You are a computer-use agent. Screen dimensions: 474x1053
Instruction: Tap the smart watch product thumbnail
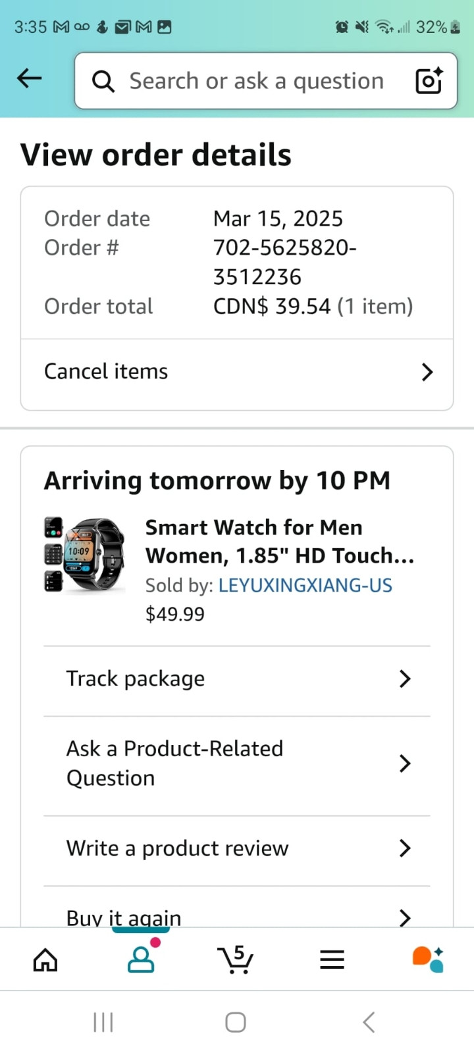(x=84, y=554)
